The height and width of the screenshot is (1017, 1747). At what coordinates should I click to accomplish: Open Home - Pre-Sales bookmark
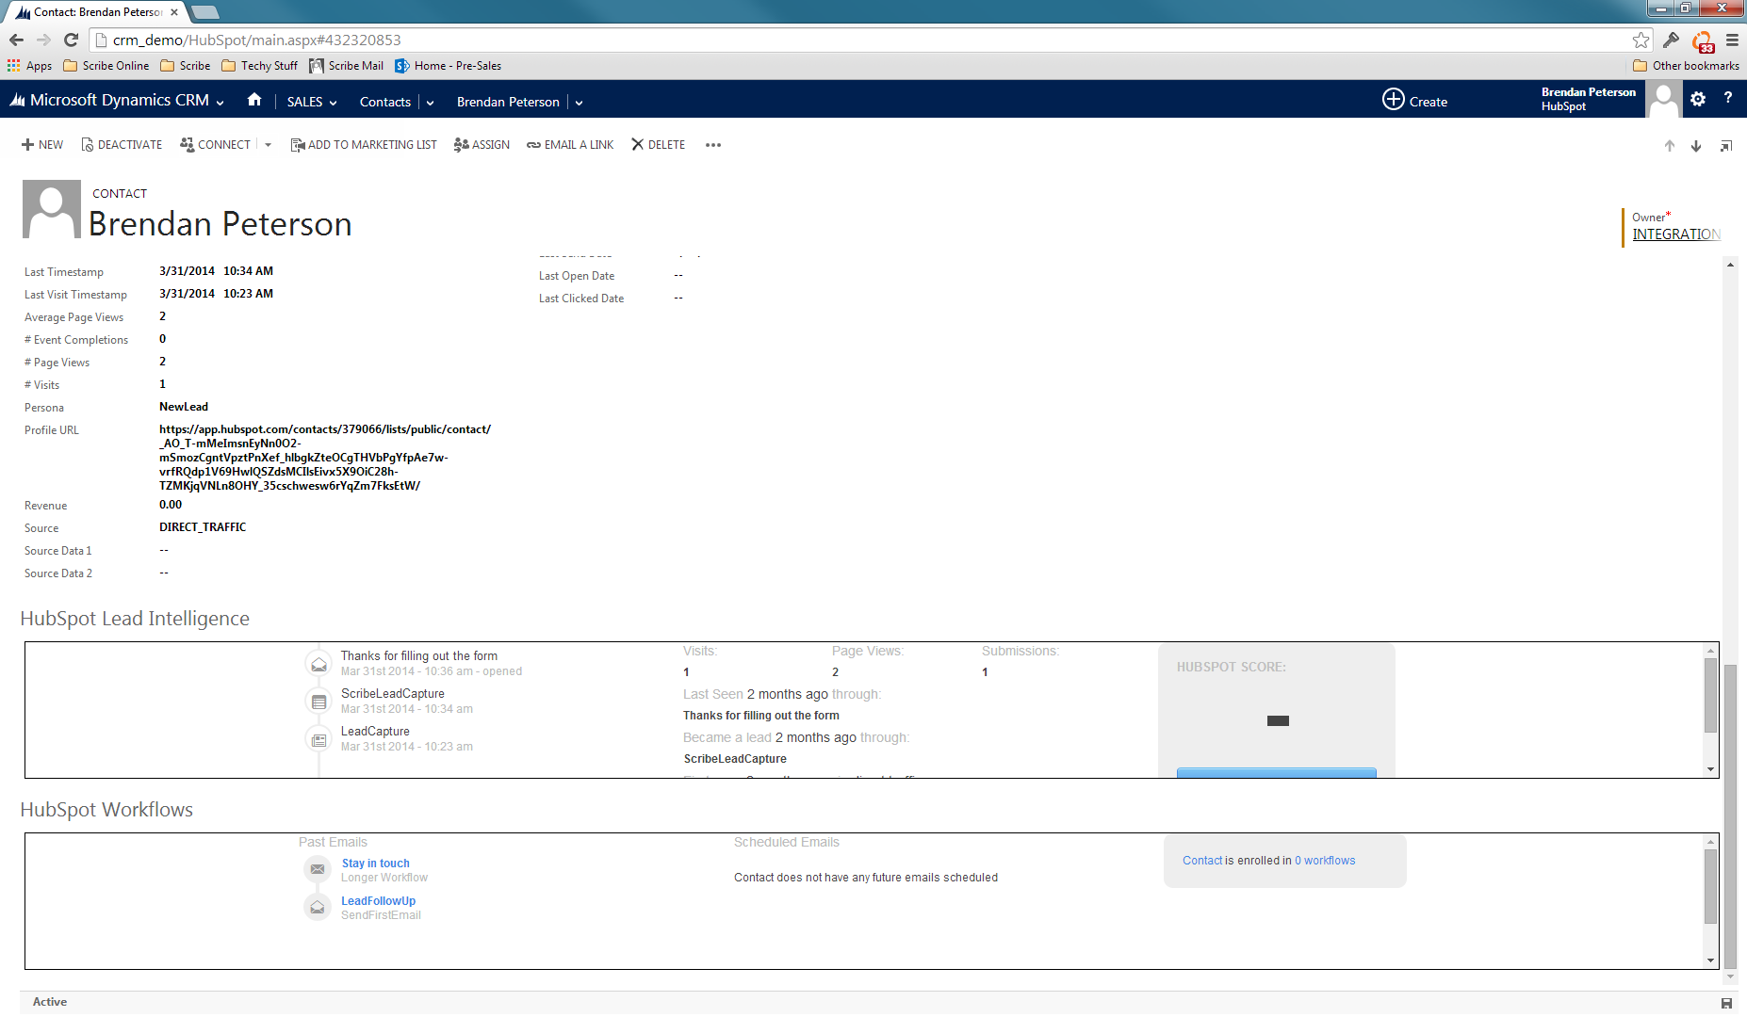448,66
